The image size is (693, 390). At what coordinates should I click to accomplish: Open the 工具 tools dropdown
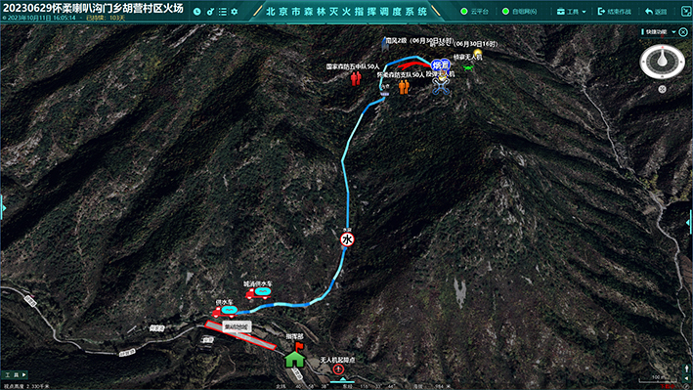(571, 12)
